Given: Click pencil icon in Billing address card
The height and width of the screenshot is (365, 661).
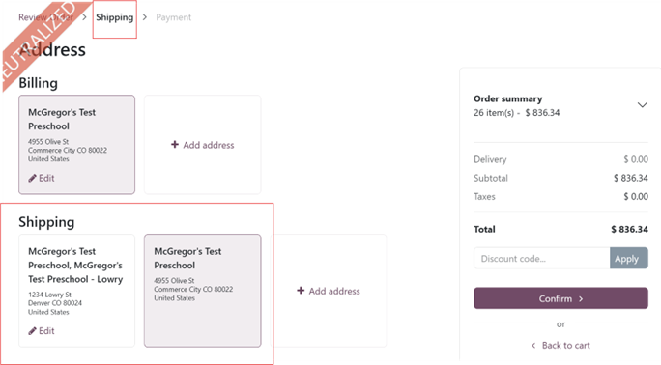Looking at the screenshot, I should click(x=33, y=178).
